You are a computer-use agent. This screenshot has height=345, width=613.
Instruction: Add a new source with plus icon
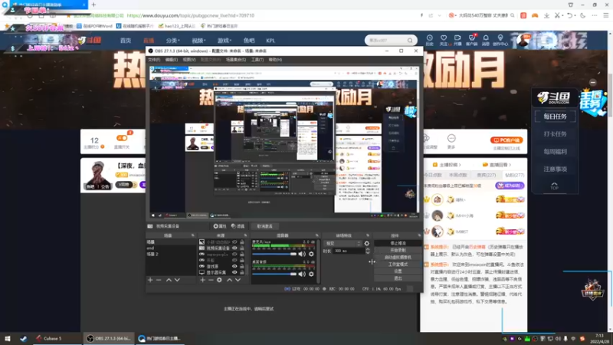tap(202, 280)
